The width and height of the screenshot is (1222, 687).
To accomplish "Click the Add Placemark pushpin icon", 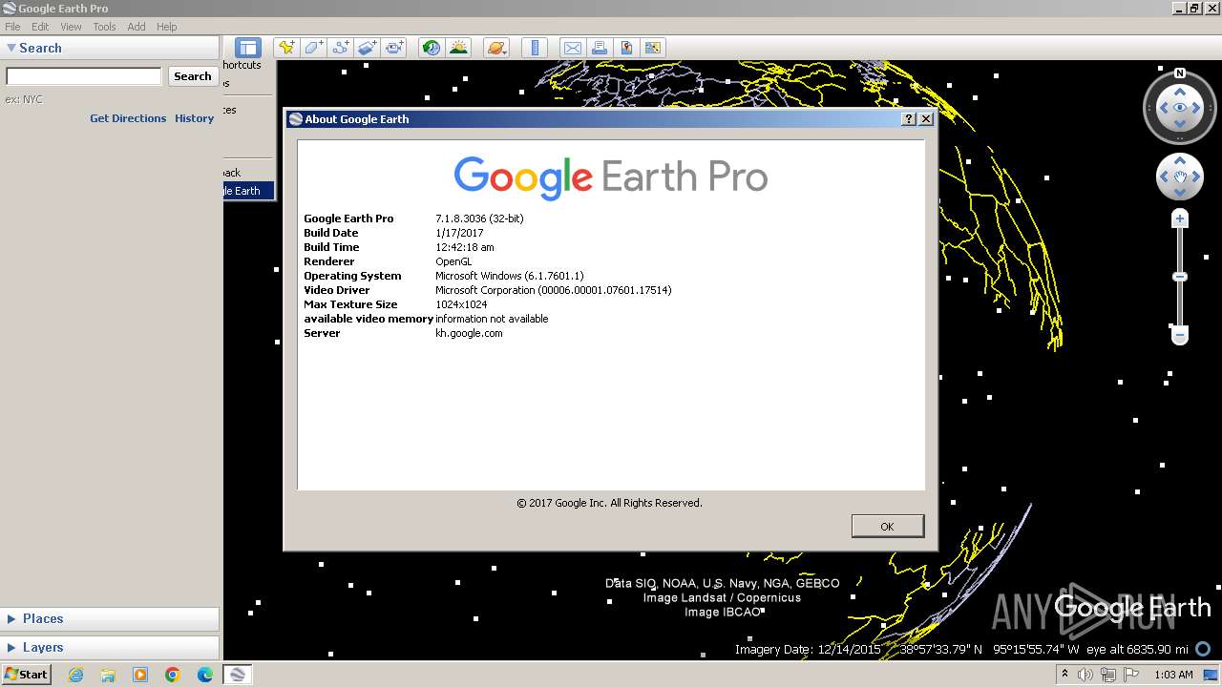I will coord(285,48).
